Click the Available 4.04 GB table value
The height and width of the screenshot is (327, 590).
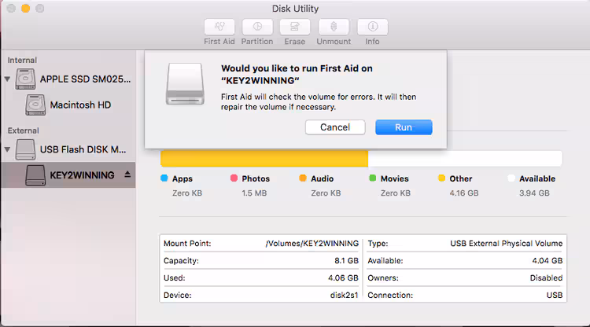click(548, 261)
